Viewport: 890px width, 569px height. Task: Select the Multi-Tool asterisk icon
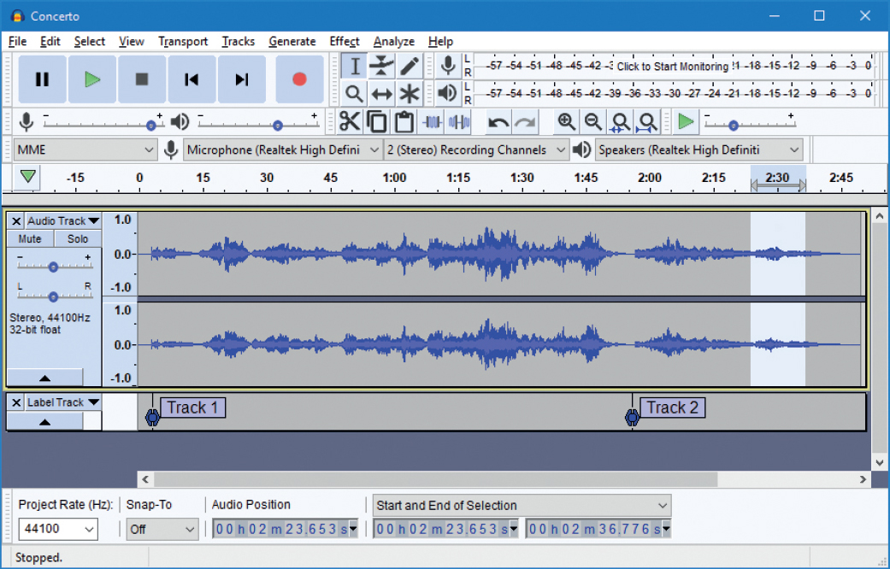[x=410, y=94]
